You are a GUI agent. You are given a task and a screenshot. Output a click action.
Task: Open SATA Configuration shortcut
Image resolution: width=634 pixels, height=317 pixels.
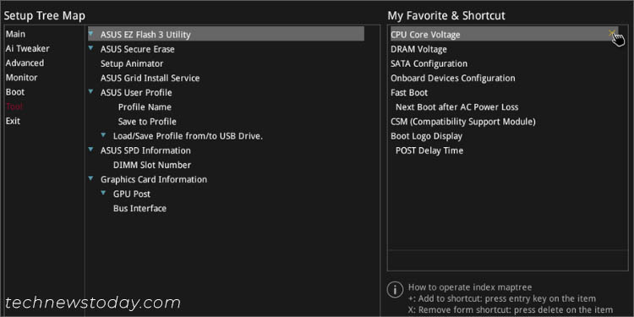[x=429, y=64]
